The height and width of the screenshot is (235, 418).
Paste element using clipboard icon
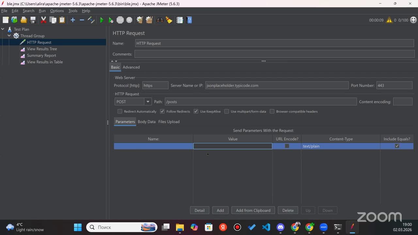62,20
